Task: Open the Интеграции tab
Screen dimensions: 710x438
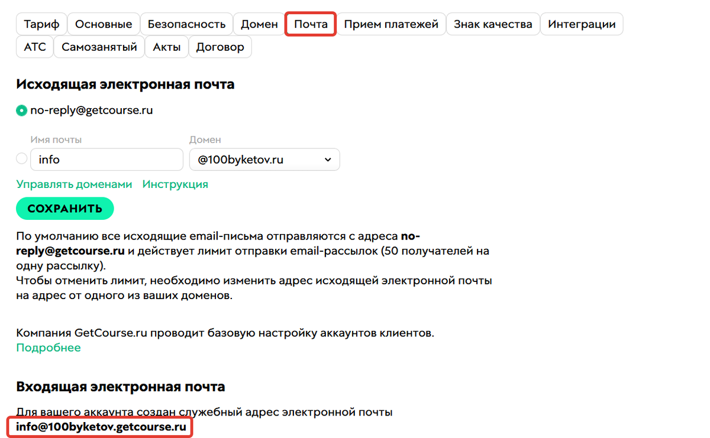Action: coord(582,24)
